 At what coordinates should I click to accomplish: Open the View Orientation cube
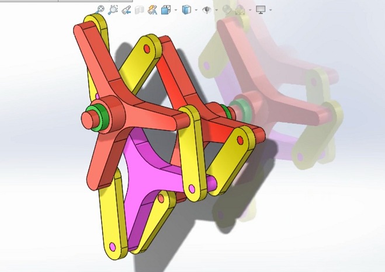(x=166, y=10)
